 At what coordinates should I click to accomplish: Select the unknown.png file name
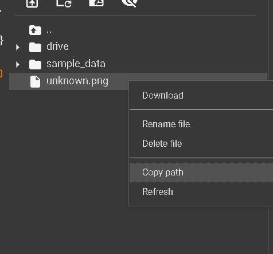point(77,81)
